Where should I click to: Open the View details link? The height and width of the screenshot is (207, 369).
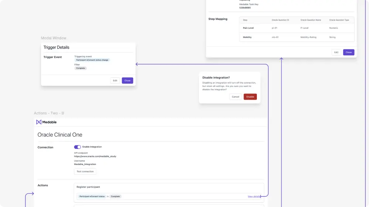coord(254,196)
